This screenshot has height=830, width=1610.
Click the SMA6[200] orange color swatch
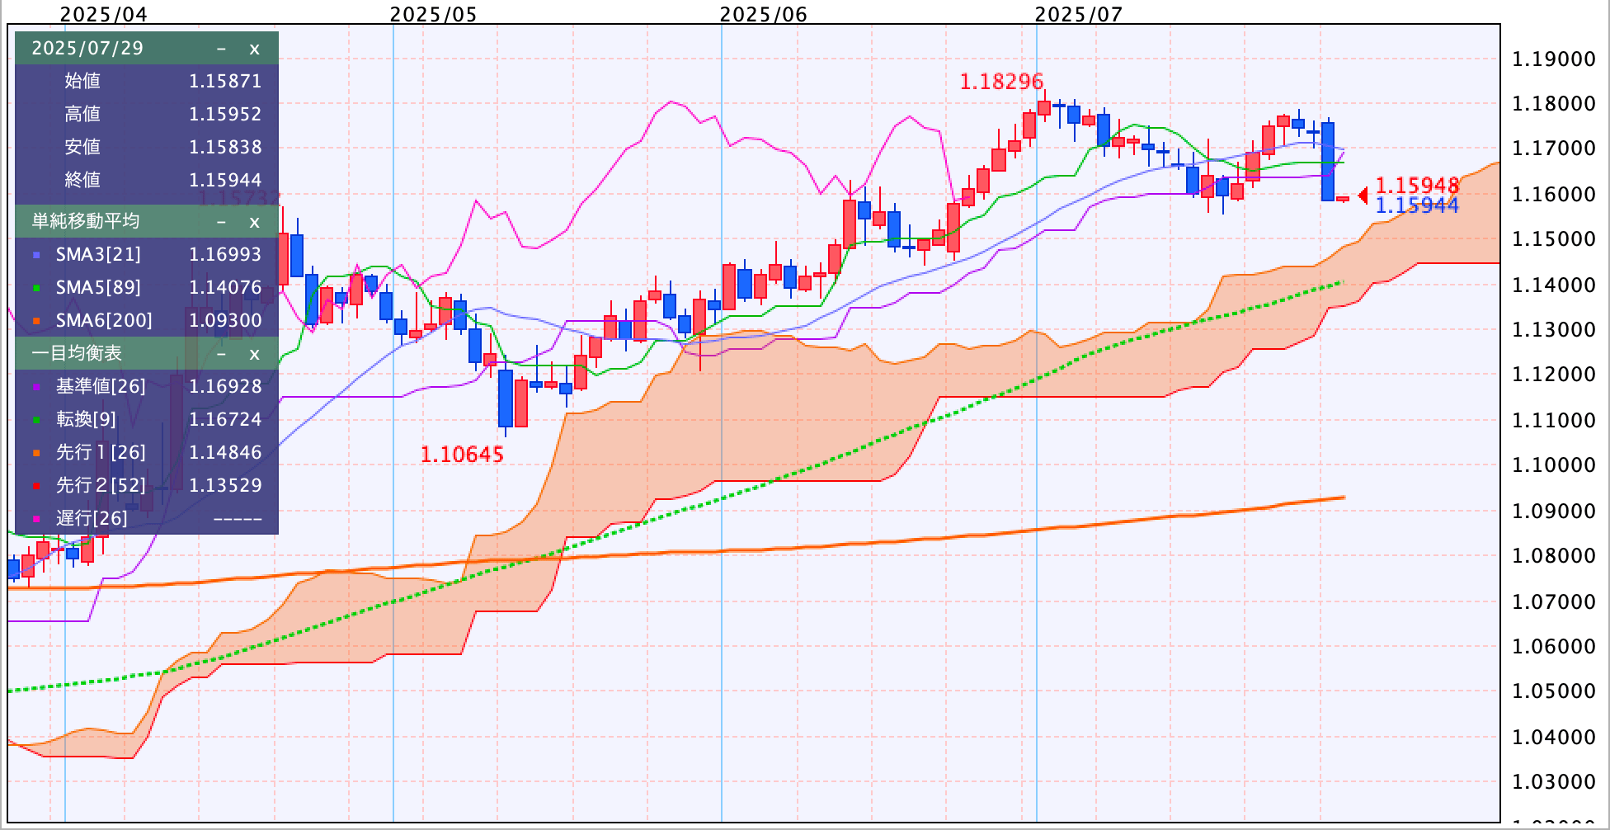tap(36, 322)
